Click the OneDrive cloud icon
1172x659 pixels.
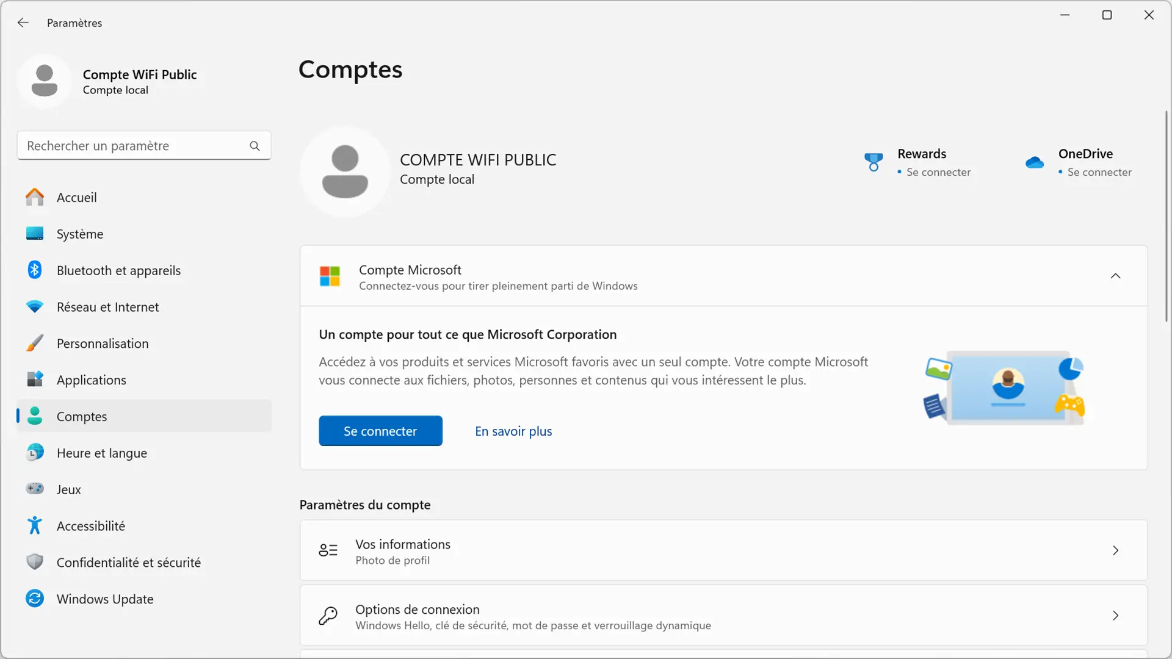click(x=1035, y=162)
